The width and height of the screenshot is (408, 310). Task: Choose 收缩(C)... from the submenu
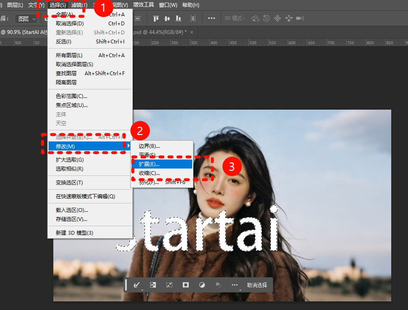(x=149, y=173)
